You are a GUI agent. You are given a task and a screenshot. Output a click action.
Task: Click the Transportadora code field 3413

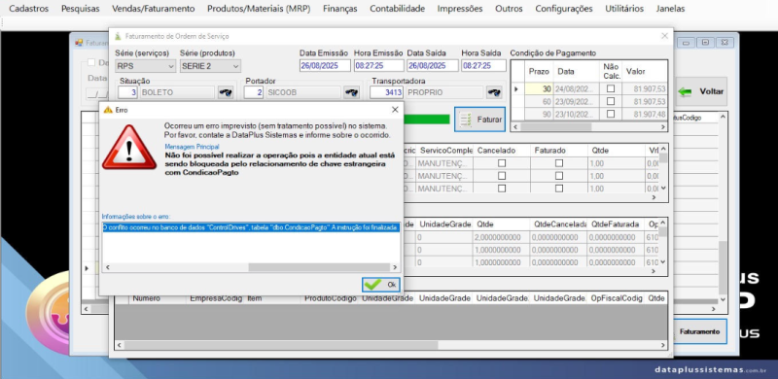tap(386, 92)
